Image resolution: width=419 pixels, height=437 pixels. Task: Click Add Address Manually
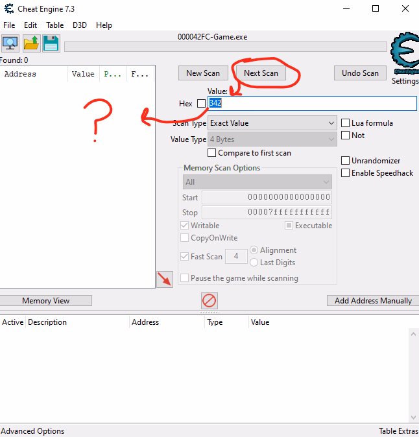373,301
